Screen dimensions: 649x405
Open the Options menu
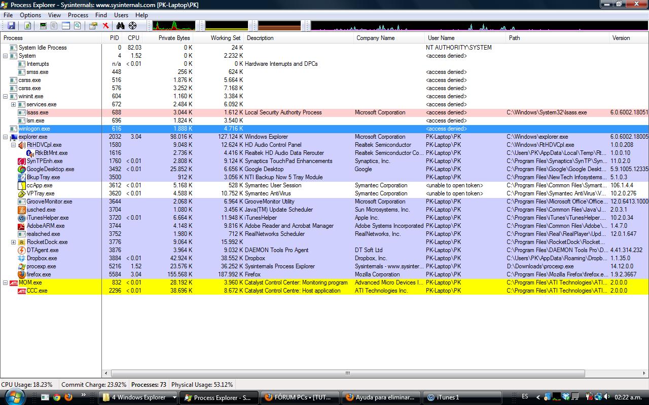click(x=30, y=15)
